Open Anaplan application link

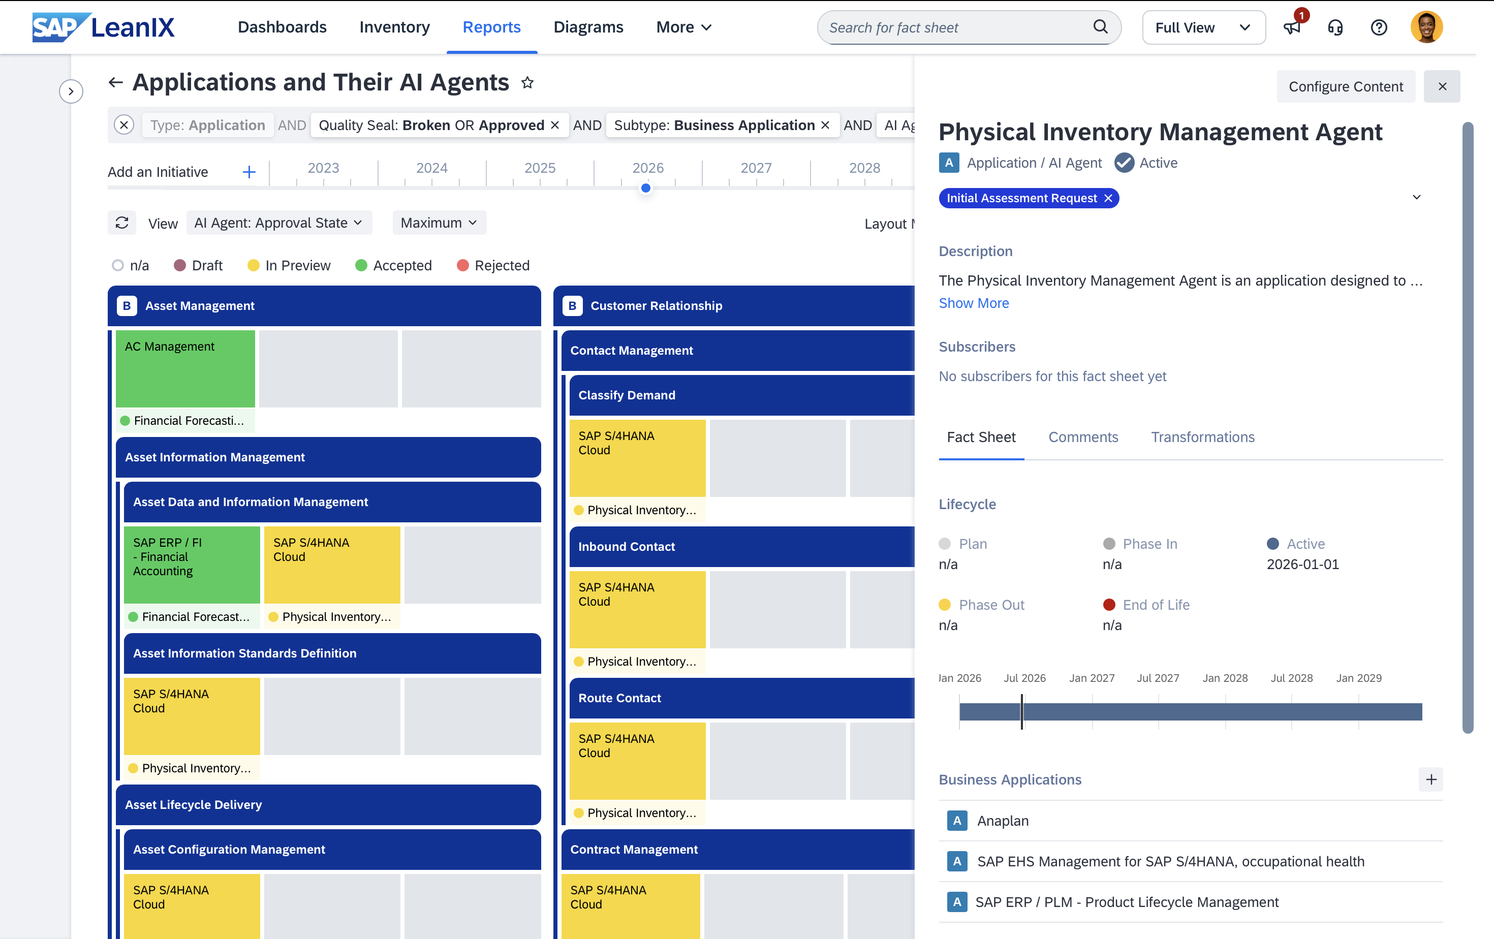tap(1003, 821)
